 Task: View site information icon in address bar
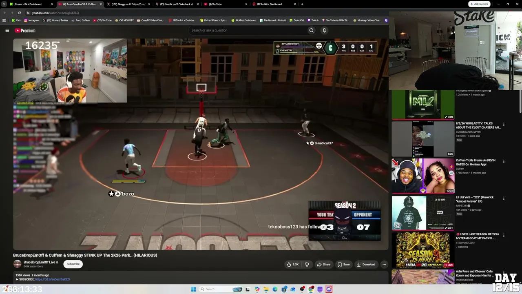pyautogui.click(x=28, y=13)
